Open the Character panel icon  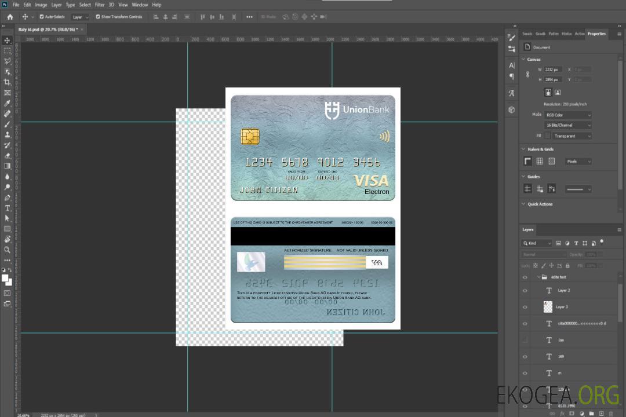[512, 65]
